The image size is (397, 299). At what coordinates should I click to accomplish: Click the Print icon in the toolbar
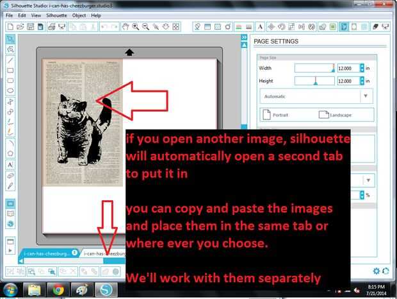point(52,27)
